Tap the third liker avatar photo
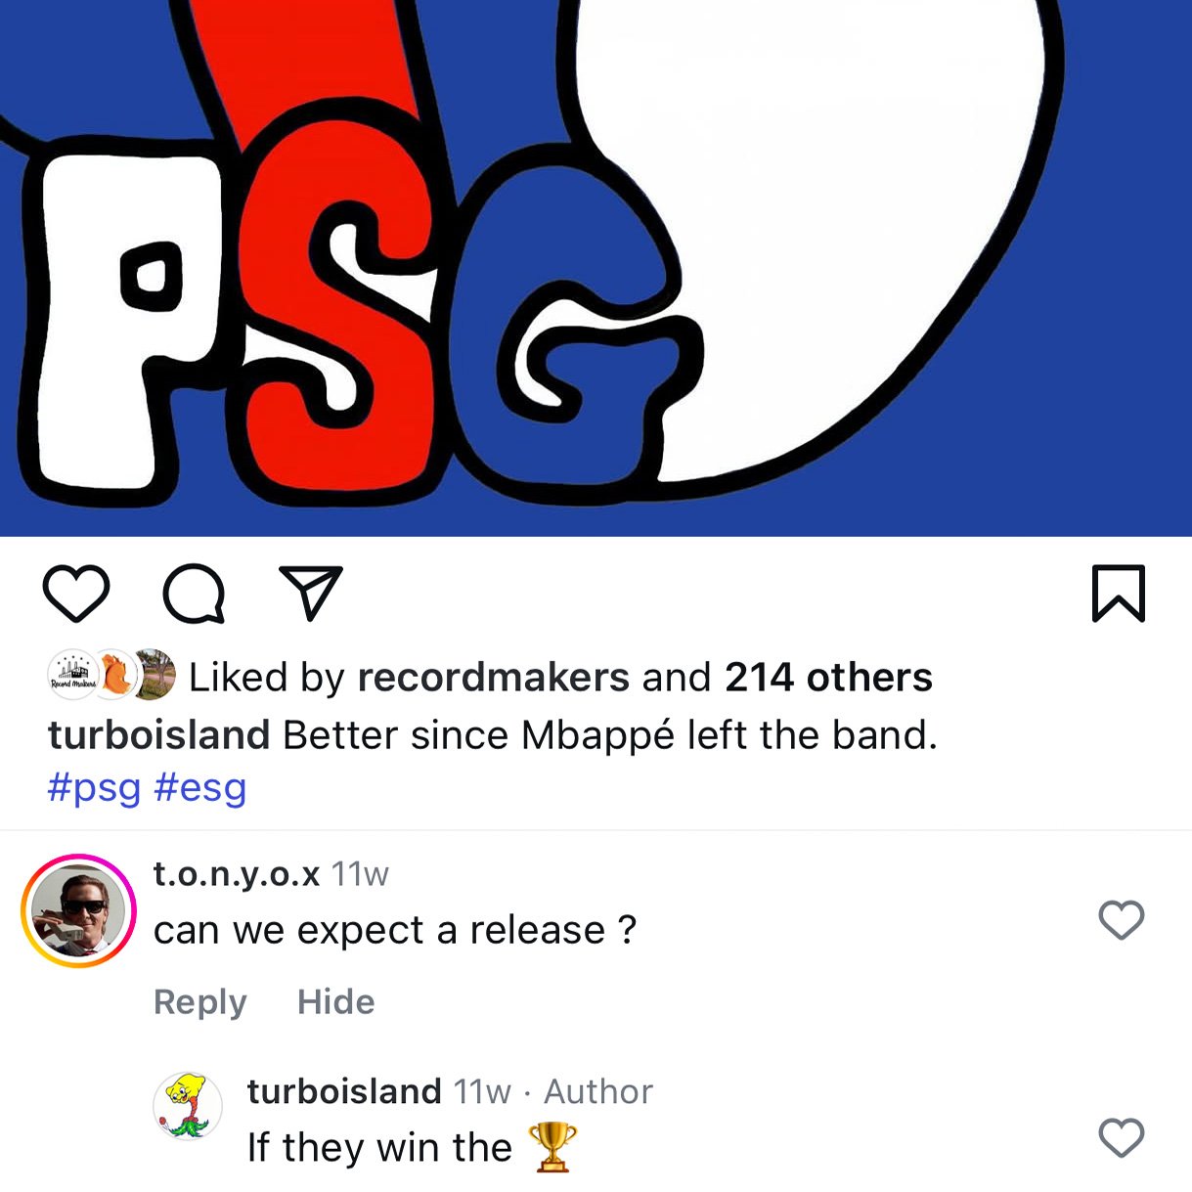The height and width of the screenshot is (1192, 1192). click(x=155, y=675)
